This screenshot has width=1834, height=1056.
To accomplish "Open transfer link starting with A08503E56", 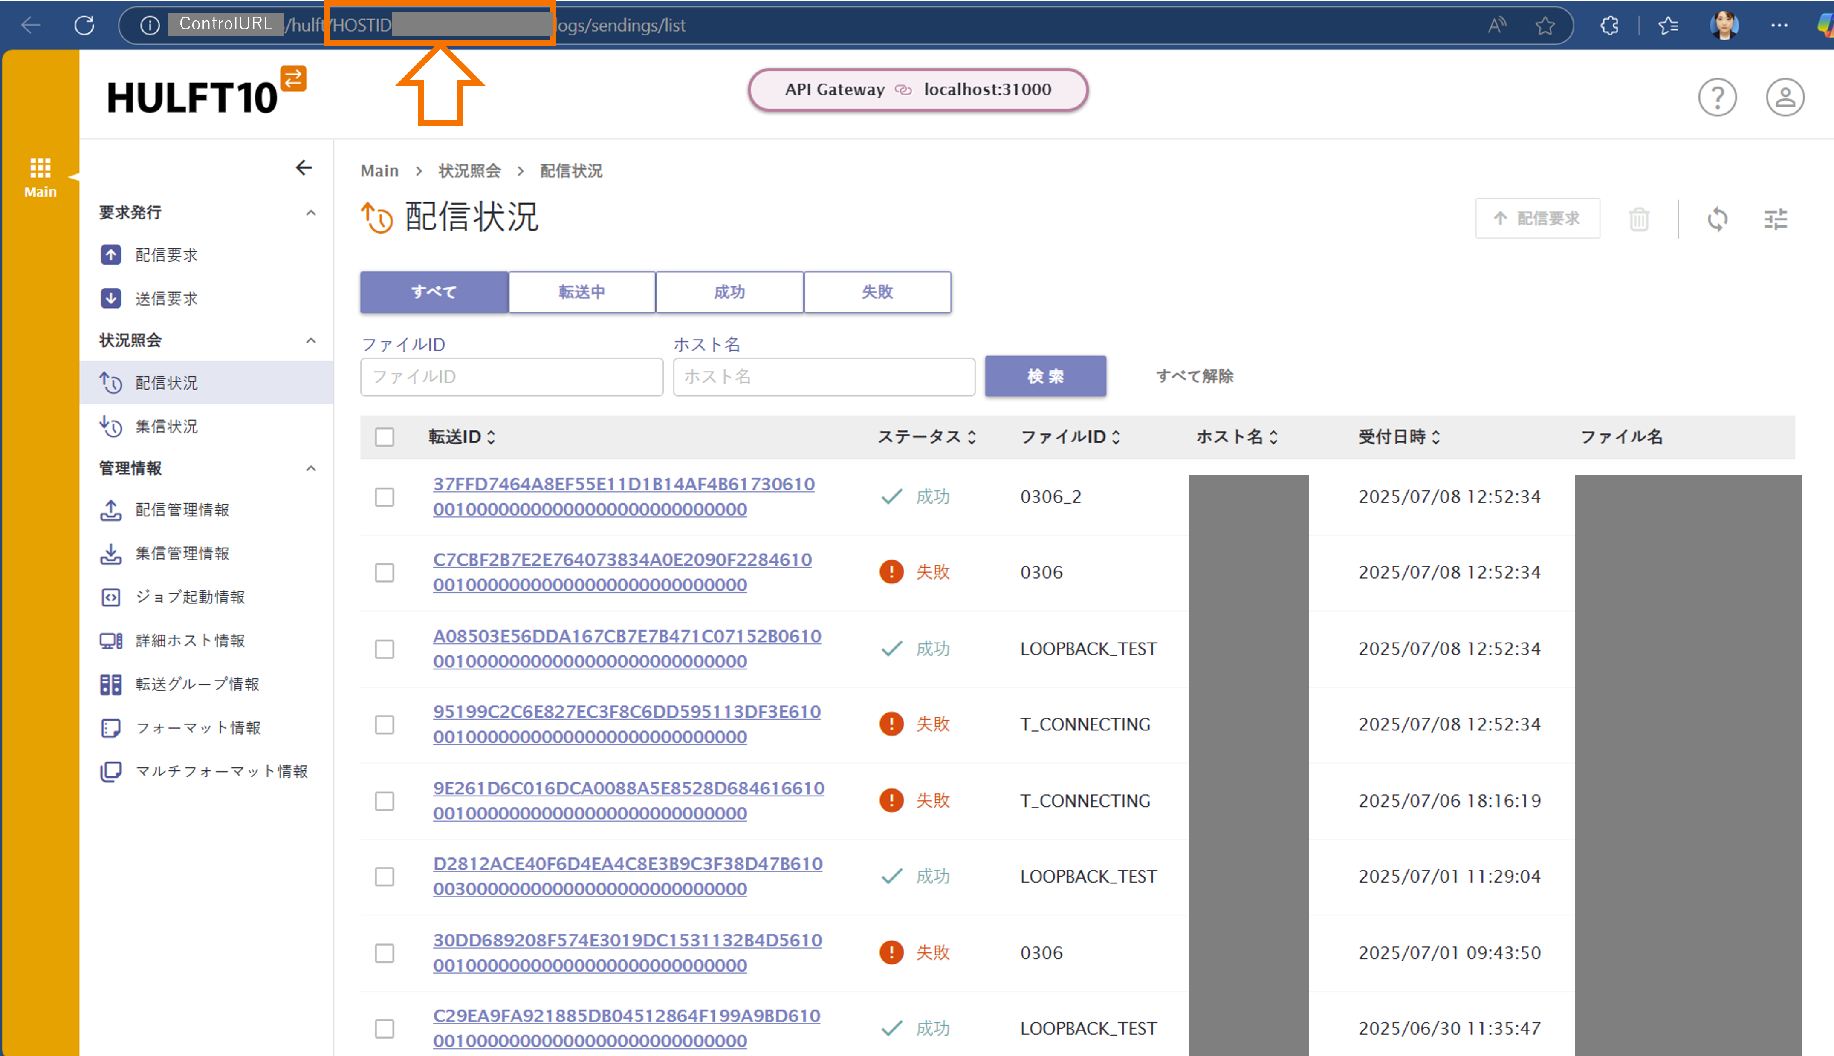I will pos(626,636).
